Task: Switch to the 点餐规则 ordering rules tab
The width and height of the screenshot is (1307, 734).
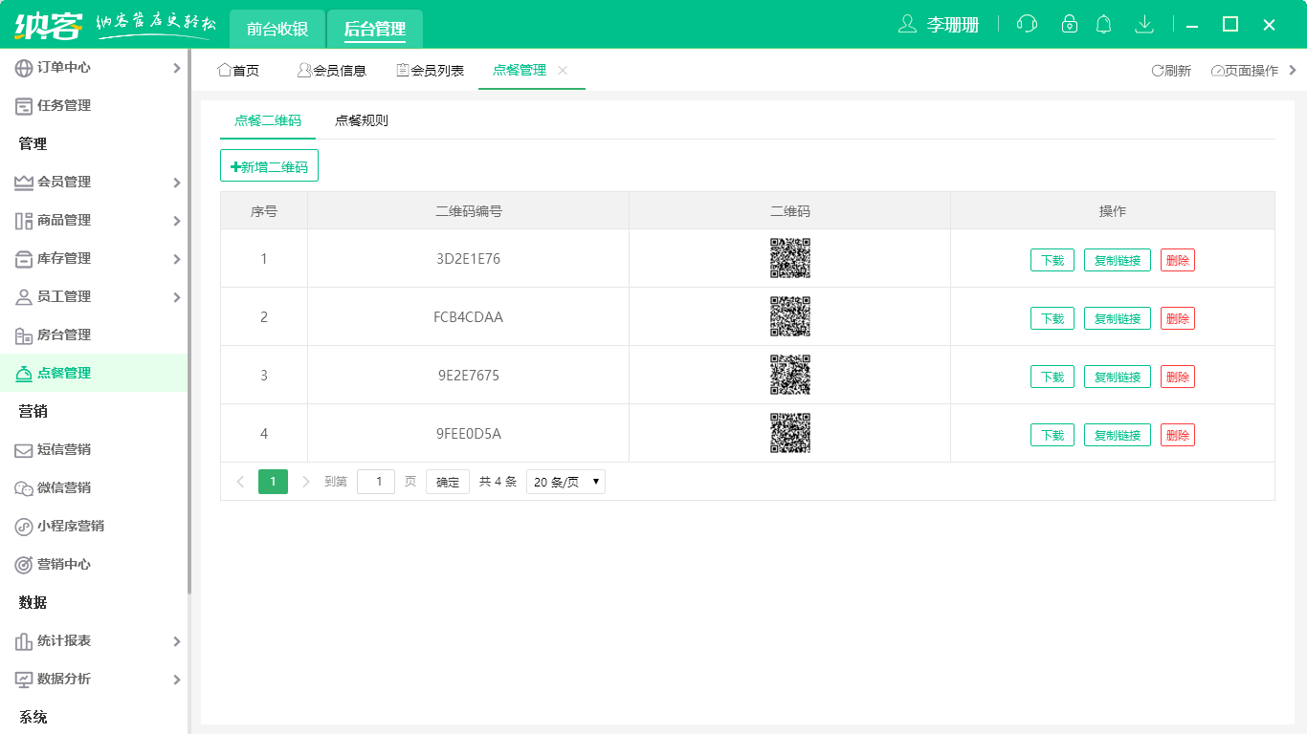Action: coord(361,121)
